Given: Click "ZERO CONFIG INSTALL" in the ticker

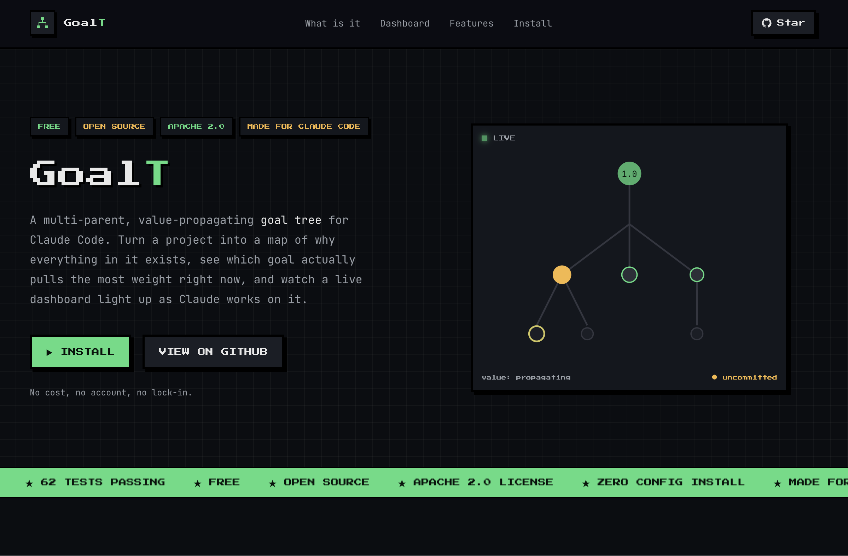Looking at the screenshot, I should pos(671,482).
